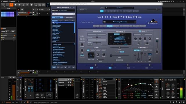Click the patch audition play icon
The width and height of the screenshot is (186, 104).
[73, 67]
